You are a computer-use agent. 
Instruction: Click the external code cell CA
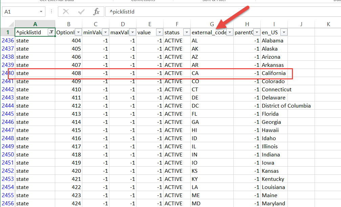point(212,73)
